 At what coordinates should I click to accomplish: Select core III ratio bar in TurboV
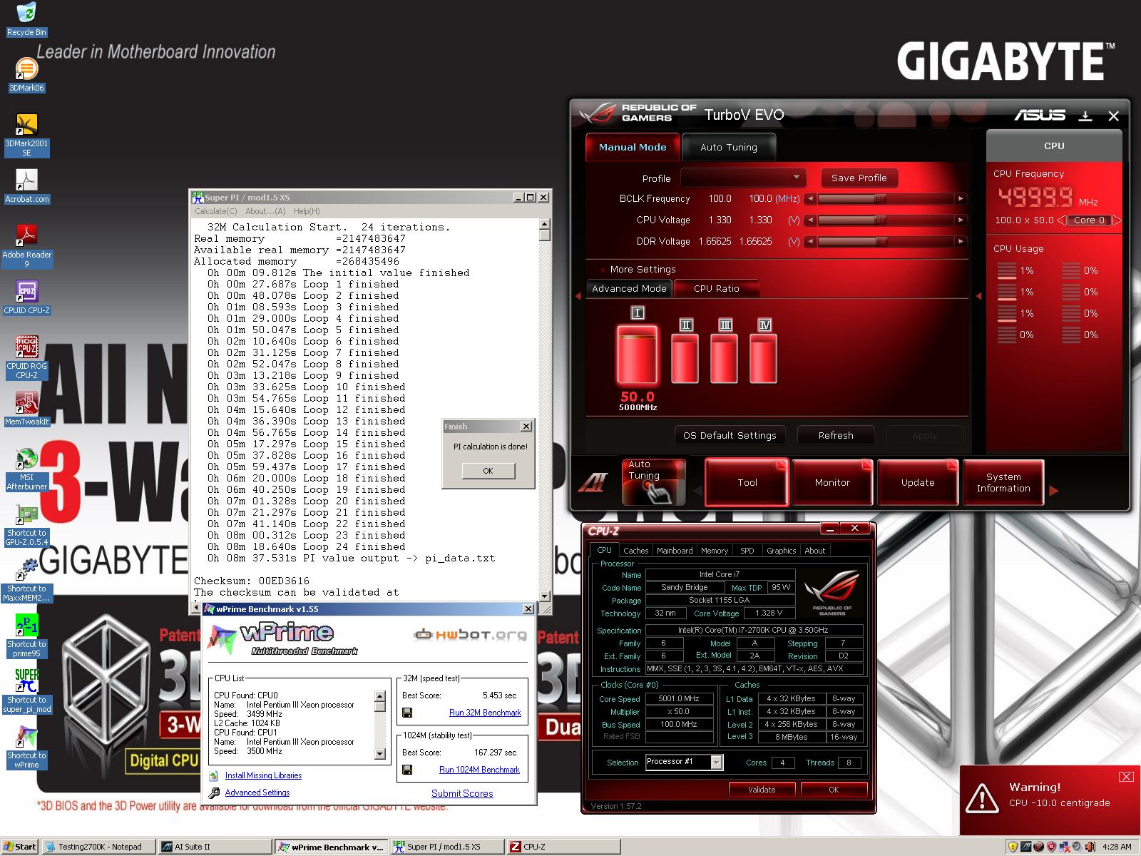point(725,360)
